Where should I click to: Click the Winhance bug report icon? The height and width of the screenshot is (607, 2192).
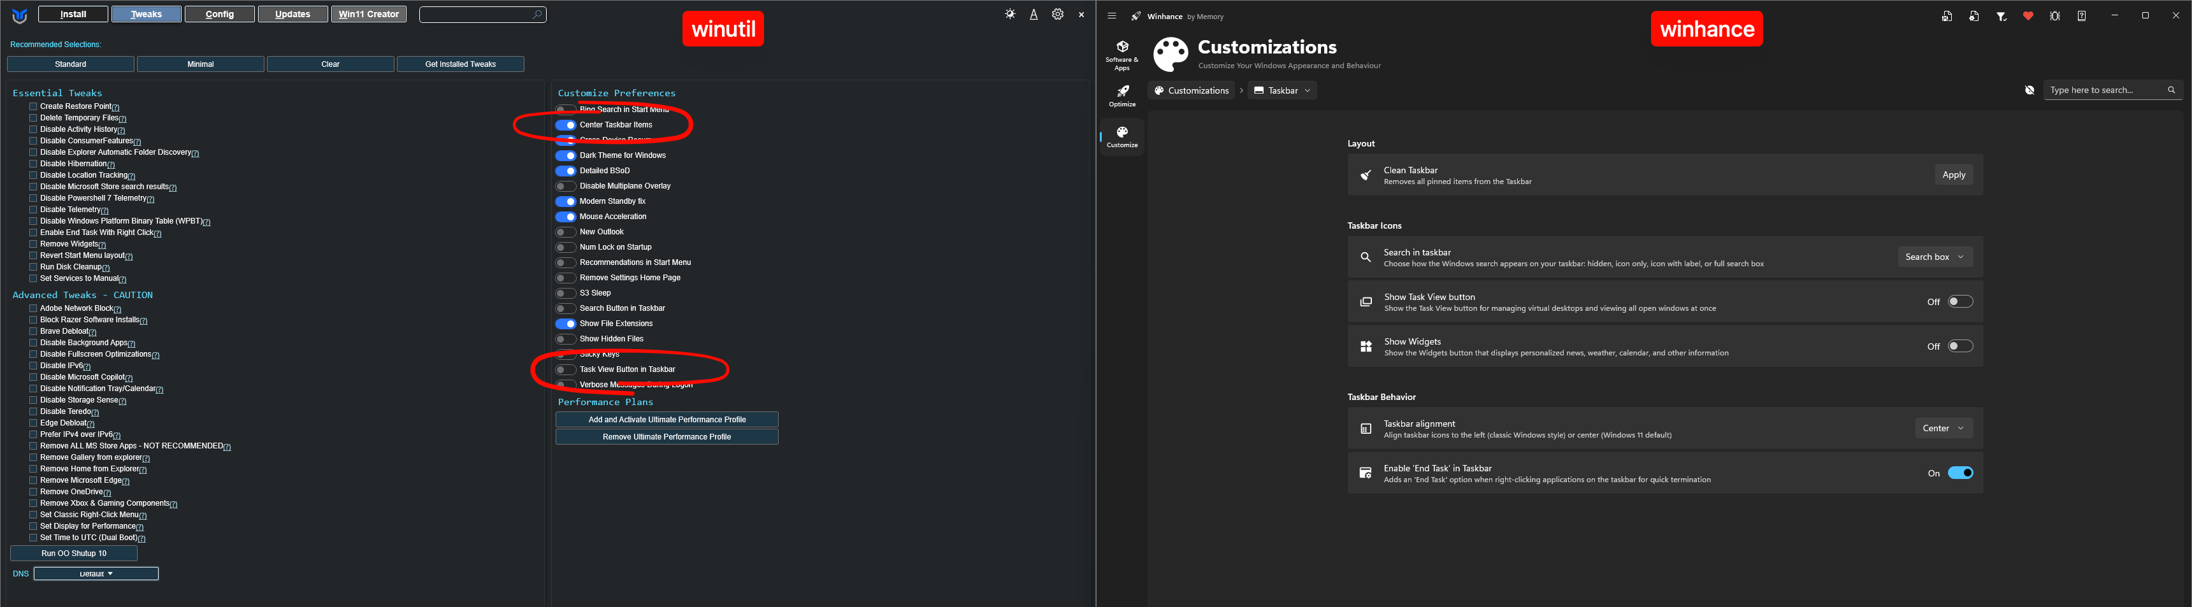pos(2054,16)
